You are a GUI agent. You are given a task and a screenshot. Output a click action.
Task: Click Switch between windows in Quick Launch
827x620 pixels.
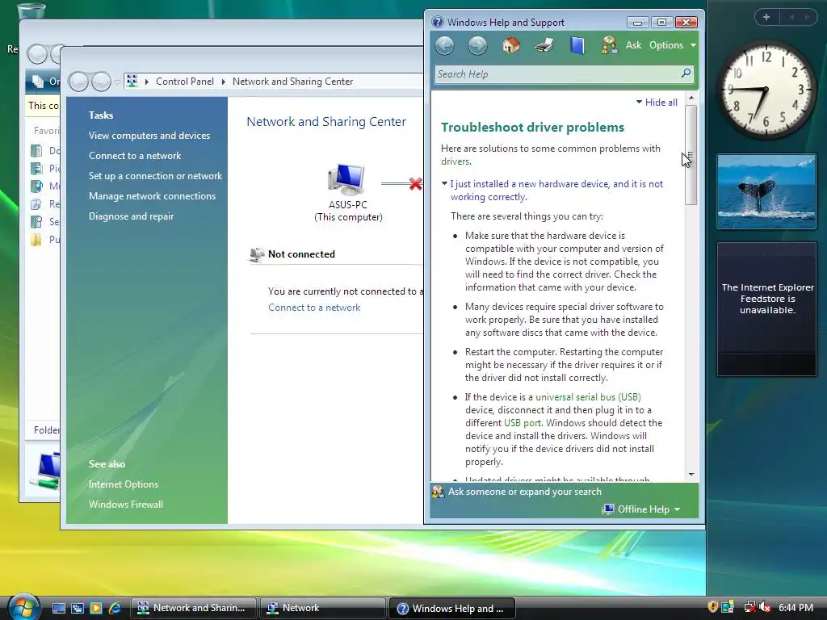point(77,608)
